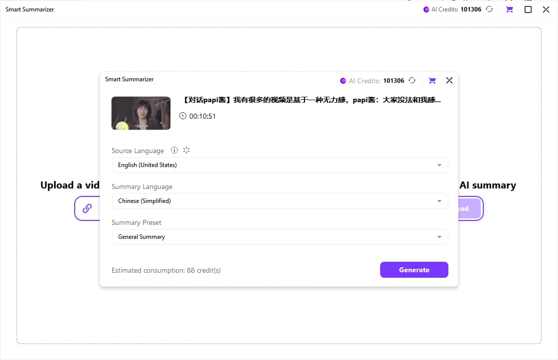Screen dimensions: 558x360
Task: Click the Estimated consumption 88 credits text
Action: point(166,270)
